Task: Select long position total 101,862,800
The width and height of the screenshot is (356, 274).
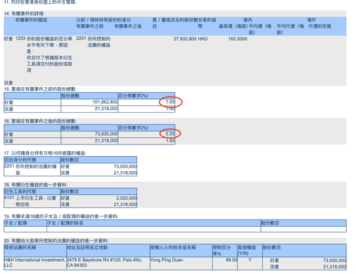Action: coord(105,102)
